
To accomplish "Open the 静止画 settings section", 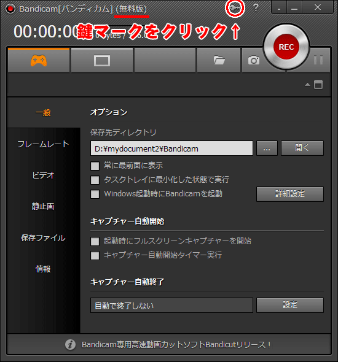I will [43, 206].
